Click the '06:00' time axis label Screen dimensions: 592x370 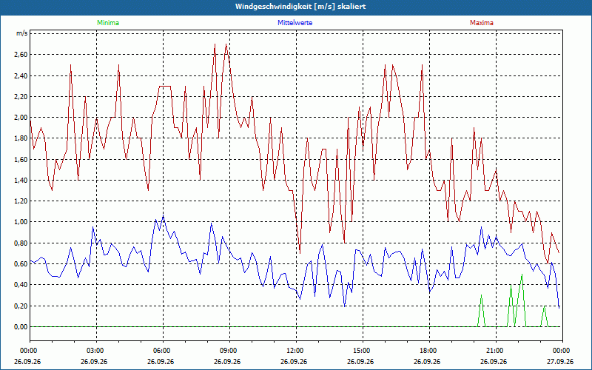[163, 351]
